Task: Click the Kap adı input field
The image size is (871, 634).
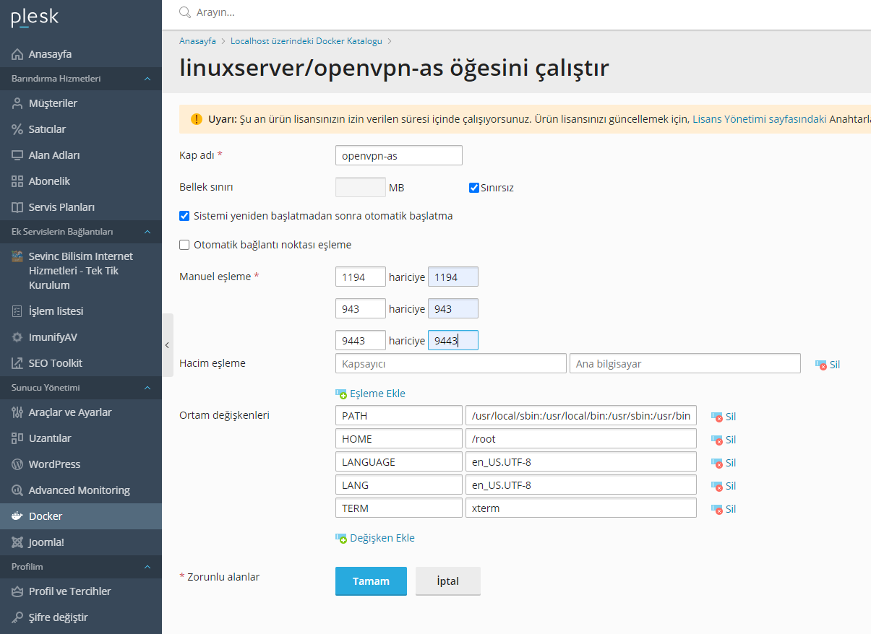Action: click(x=399, y=155)
